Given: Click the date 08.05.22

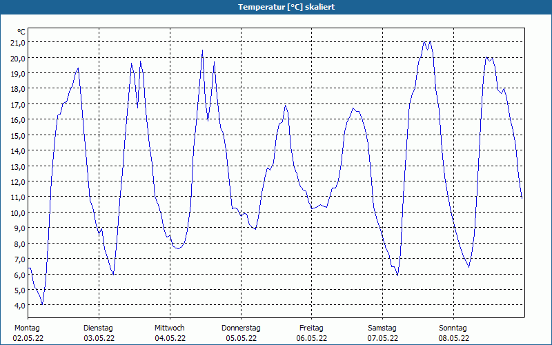Looking at the screenshot, I should [454, 339].
